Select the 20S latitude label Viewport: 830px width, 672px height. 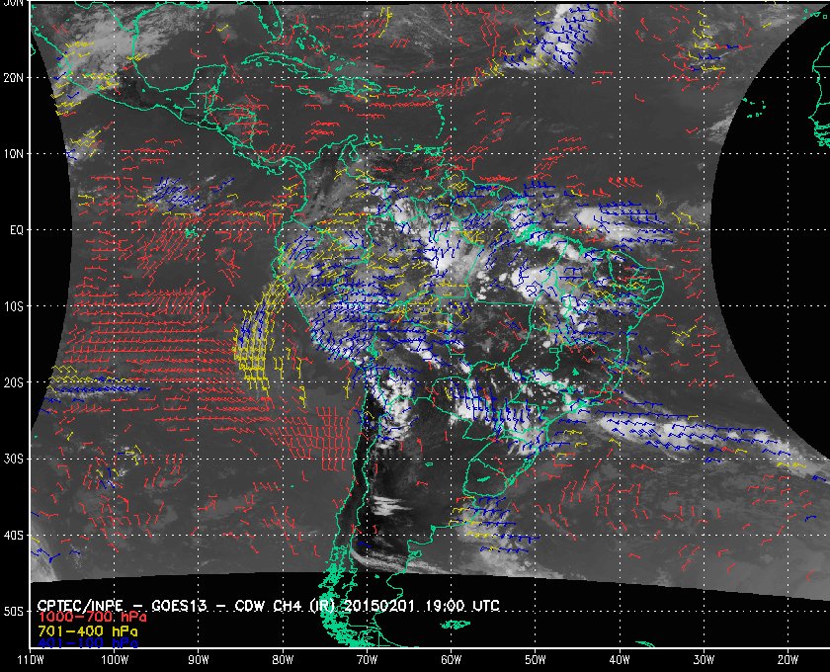coord(14,382)
